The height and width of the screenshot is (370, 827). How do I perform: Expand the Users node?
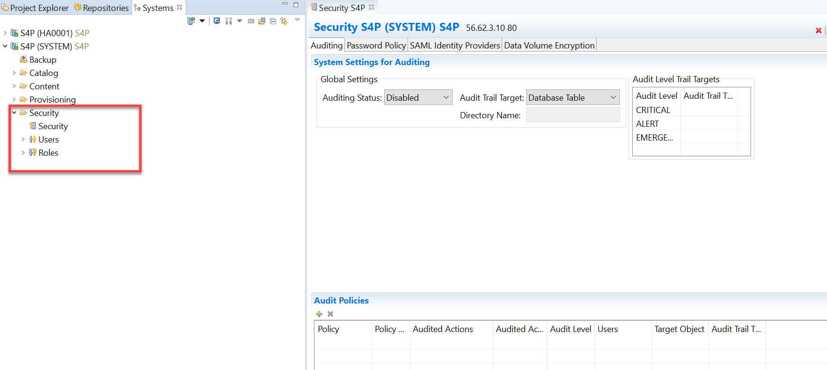[x=23, y=139]
